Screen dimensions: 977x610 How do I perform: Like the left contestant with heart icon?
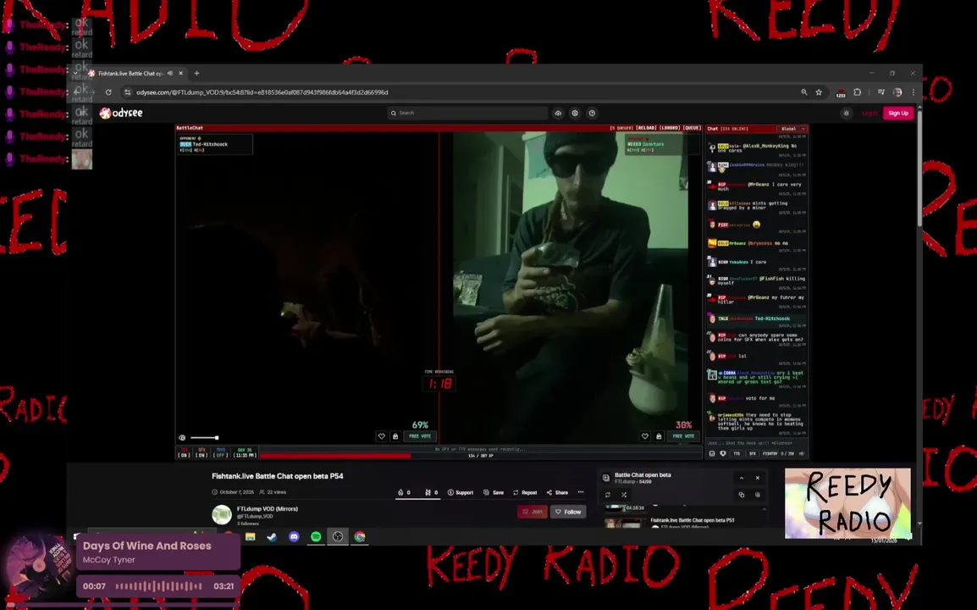pos(381,436)
